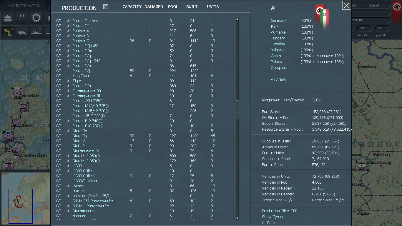The width and height of the screenshot is (402, 226).
Task: Toggle the All Pools option
Action: tap(269, 223)
